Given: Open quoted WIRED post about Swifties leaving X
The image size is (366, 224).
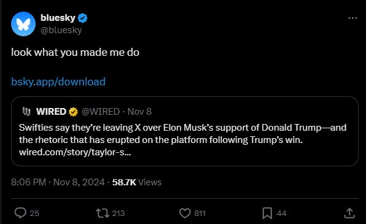Looking at the screenshot, I should point(185,131).
